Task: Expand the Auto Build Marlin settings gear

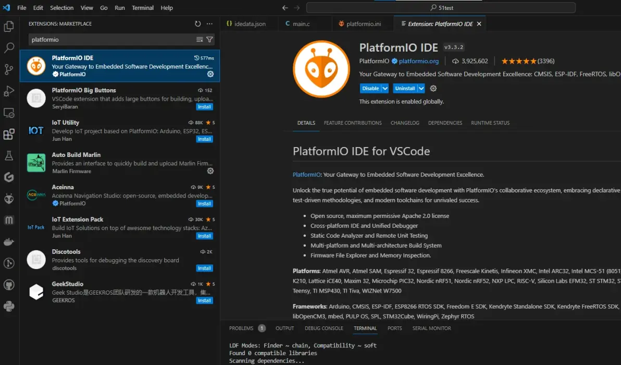Action: click(x=210, y=171)
